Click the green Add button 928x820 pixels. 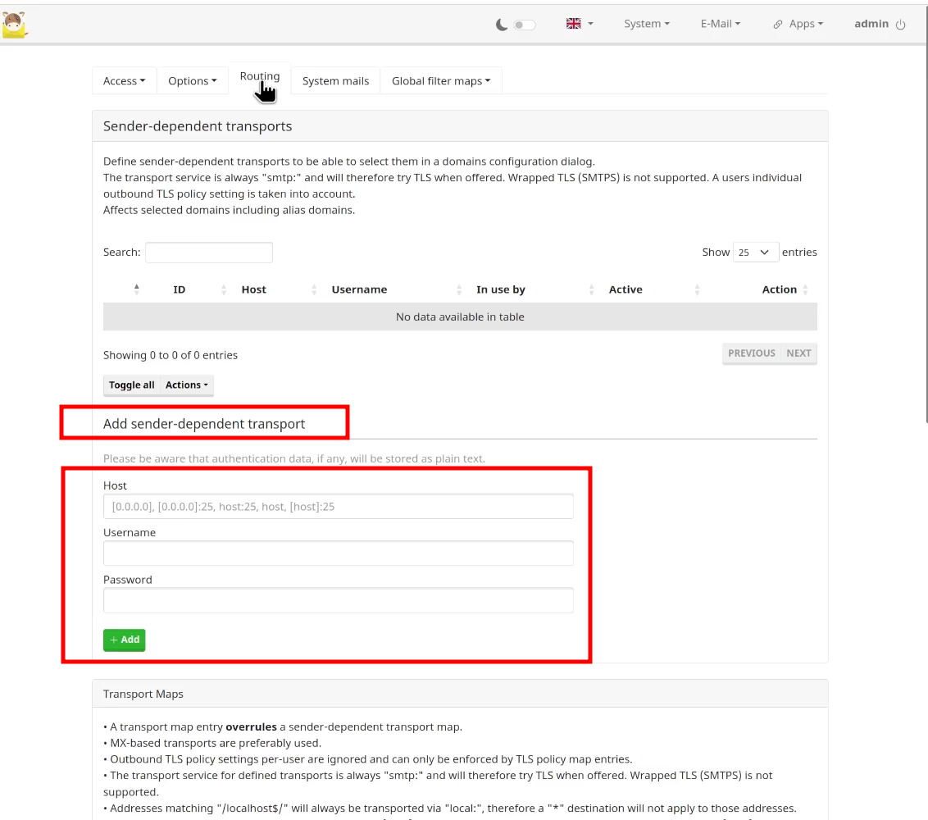tap(125, 640)
